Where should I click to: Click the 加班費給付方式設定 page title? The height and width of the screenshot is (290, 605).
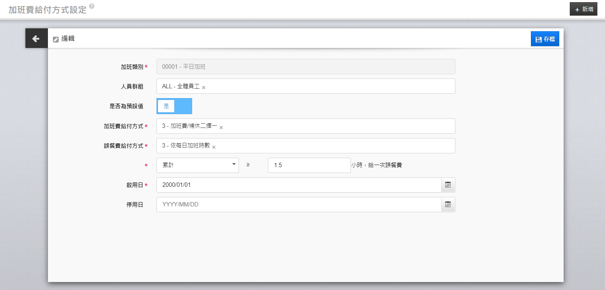[48, 10]
